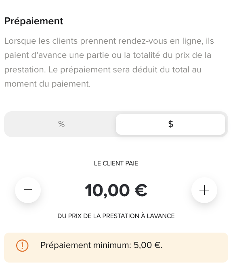Screen dimensions: 235x267
Task: Select the $ fixed amount tab
Action: coord(171,124)
